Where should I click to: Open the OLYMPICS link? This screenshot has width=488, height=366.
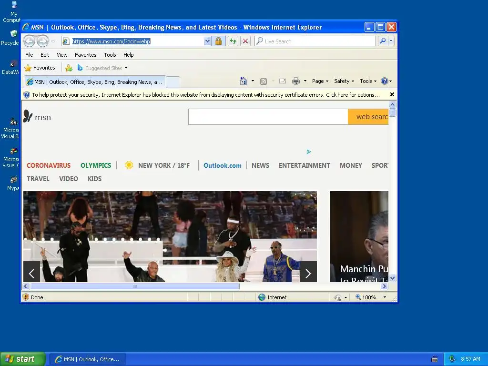point(96,165)
